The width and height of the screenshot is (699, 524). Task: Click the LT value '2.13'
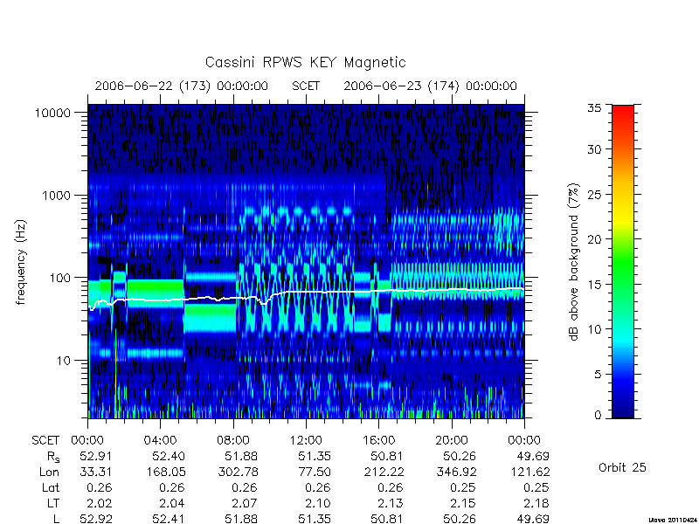click(x=391, y=503)
